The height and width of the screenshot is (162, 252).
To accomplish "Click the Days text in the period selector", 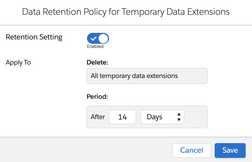I will (155, 117).
